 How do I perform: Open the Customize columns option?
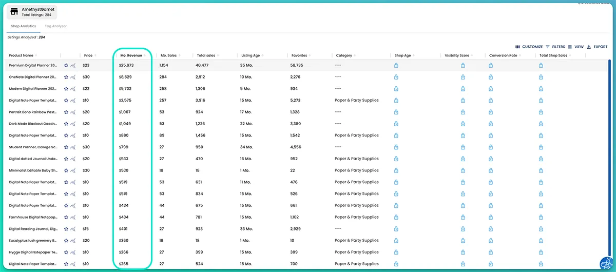click(529, 47)
